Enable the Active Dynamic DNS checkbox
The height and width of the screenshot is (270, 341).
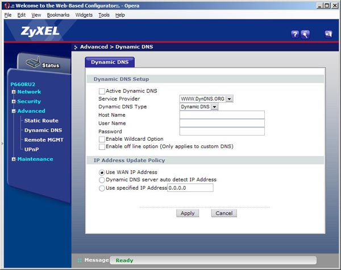pos(102,91)
